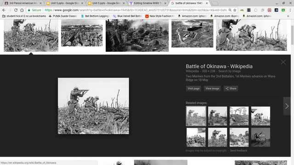Viewport: 294px width, 165px height.
Task: Click the Share button
Action: coord(231,88)
